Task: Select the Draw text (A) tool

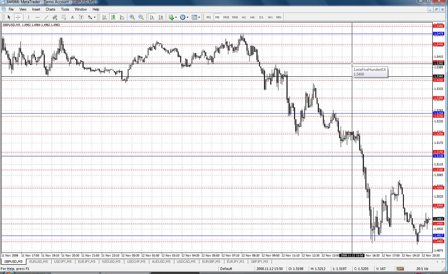Action: click(x=72, y=18)
